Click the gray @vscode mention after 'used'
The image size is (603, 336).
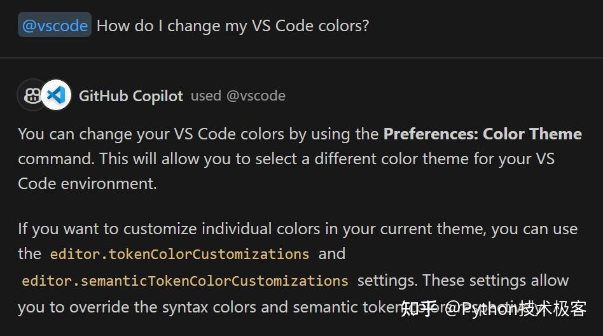[256, 96]
